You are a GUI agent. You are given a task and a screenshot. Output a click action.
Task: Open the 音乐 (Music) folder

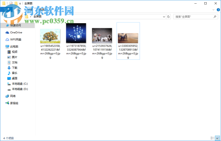tap(13, 73)
